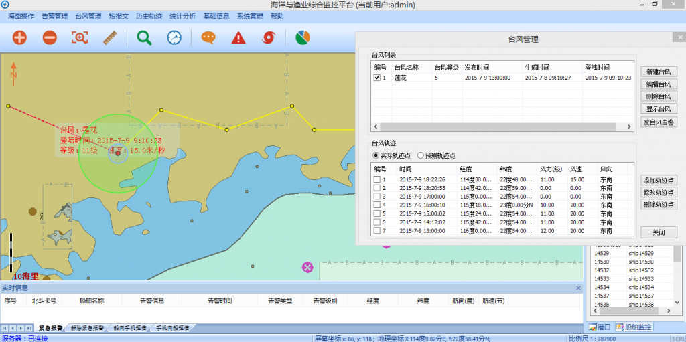Viewport: 686px width, 342px height.
Task: Click typhoon list scrollbar right arrow
Action: tap(629, 127)
